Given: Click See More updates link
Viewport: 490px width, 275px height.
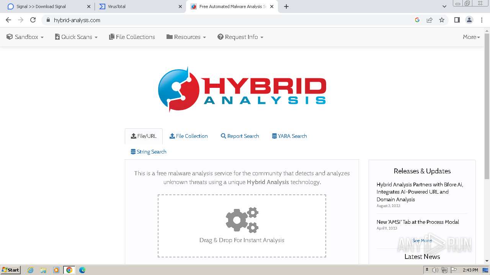Looking at the screenshot, I should click(422, 241).
